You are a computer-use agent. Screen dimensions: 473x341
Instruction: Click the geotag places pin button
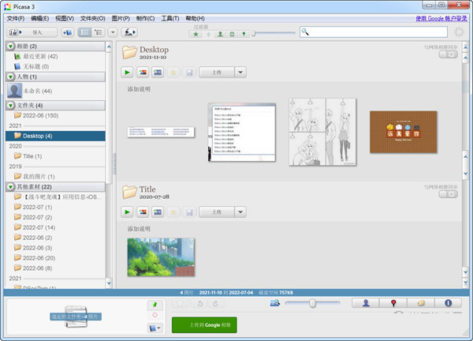coord(393,303)
